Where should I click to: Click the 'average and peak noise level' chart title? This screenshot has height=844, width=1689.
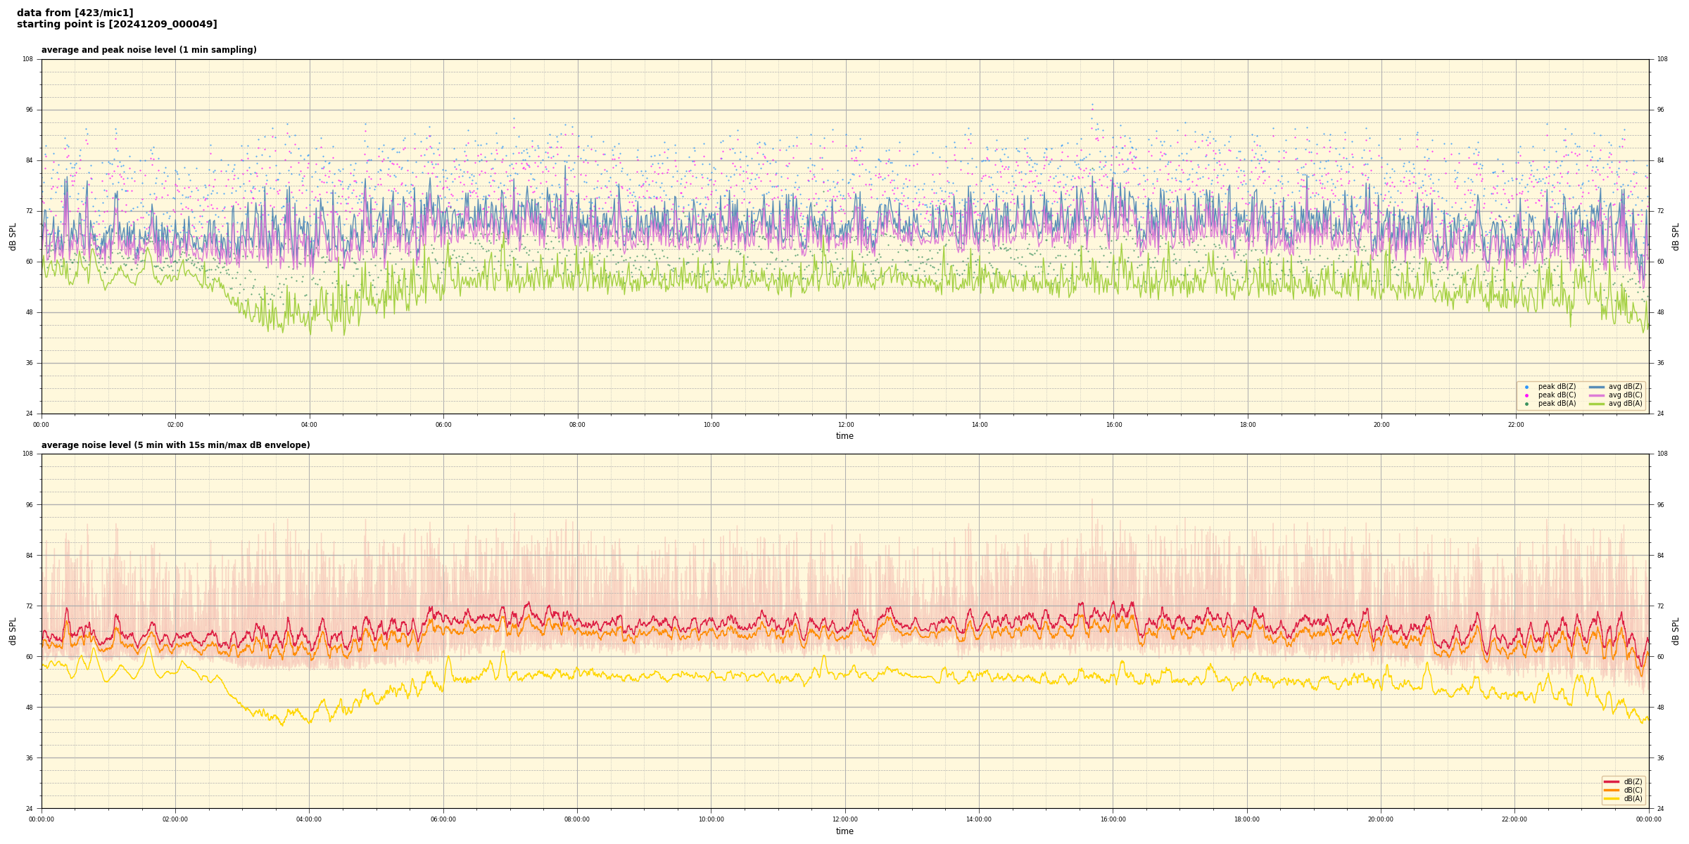(x=148, y=50)
